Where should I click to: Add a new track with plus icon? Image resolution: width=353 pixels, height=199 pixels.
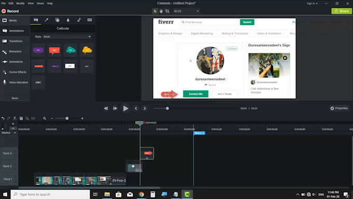(13, 124)
